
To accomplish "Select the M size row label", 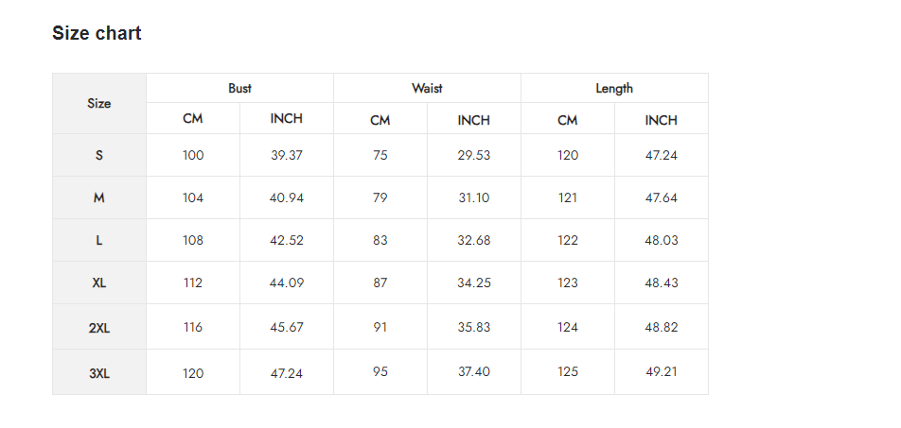I will click(x=99, y=197).
